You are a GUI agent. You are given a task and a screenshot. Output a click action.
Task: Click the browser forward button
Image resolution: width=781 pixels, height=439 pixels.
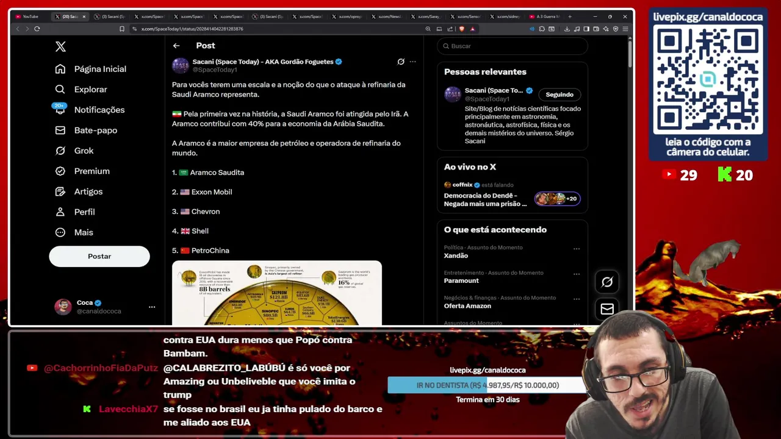point(27,29)
